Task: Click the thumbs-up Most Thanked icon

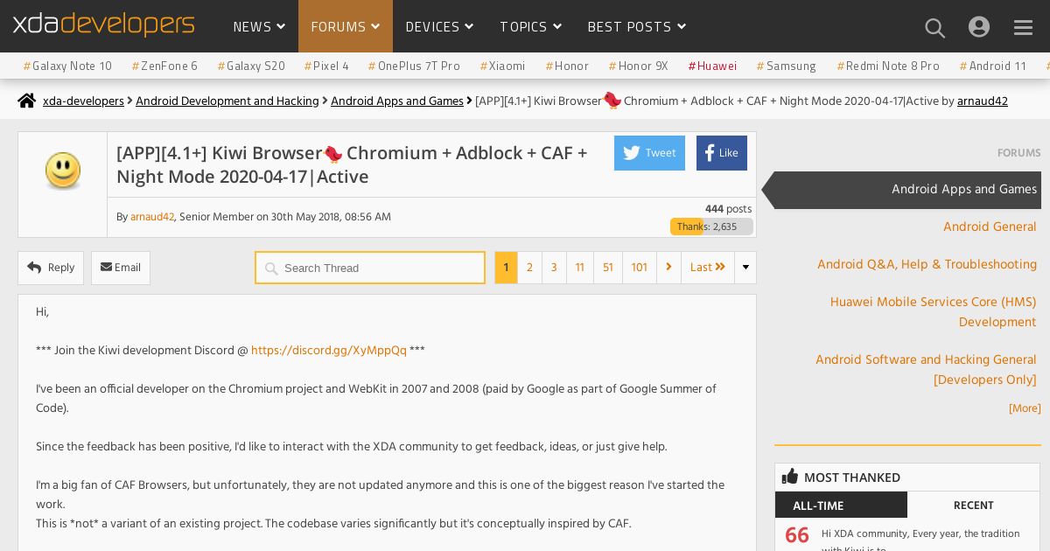Action: (x=790, y=477)
